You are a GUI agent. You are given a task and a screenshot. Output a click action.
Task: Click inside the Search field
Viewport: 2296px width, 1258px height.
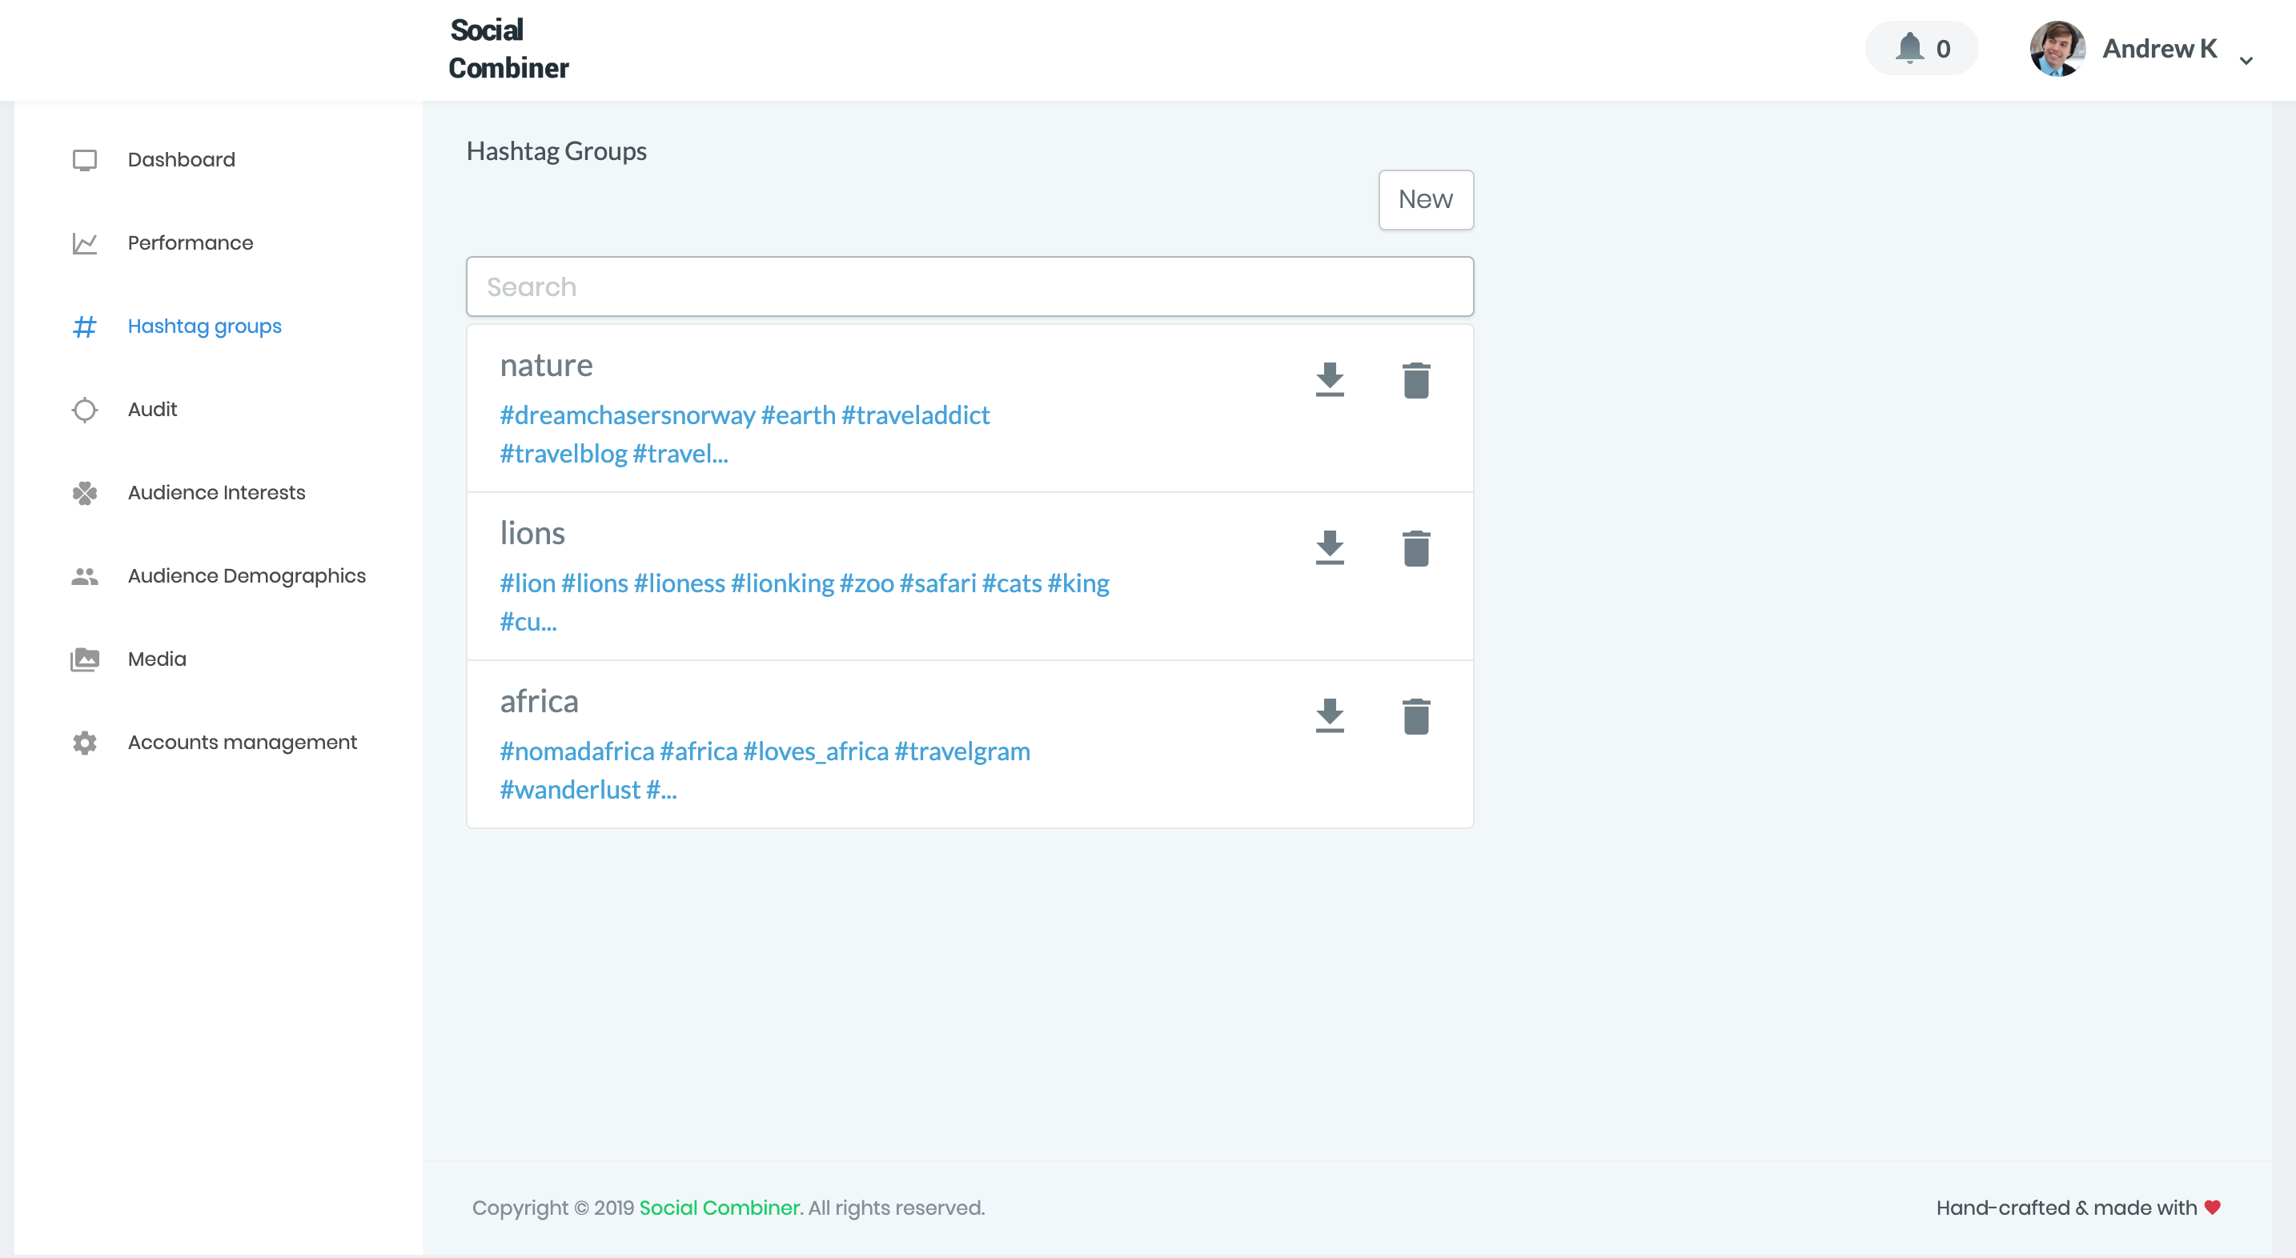[x=969, y=286]
